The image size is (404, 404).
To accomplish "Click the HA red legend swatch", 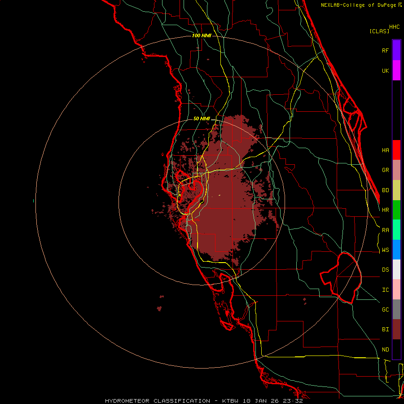I will tap(396, 150).
